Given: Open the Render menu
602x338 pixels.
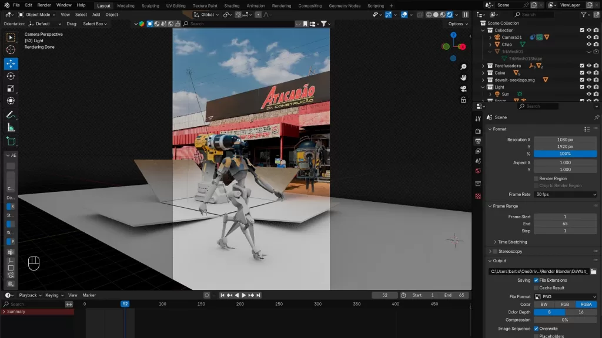Looking at the screenshot, I should tap(44, 5).
